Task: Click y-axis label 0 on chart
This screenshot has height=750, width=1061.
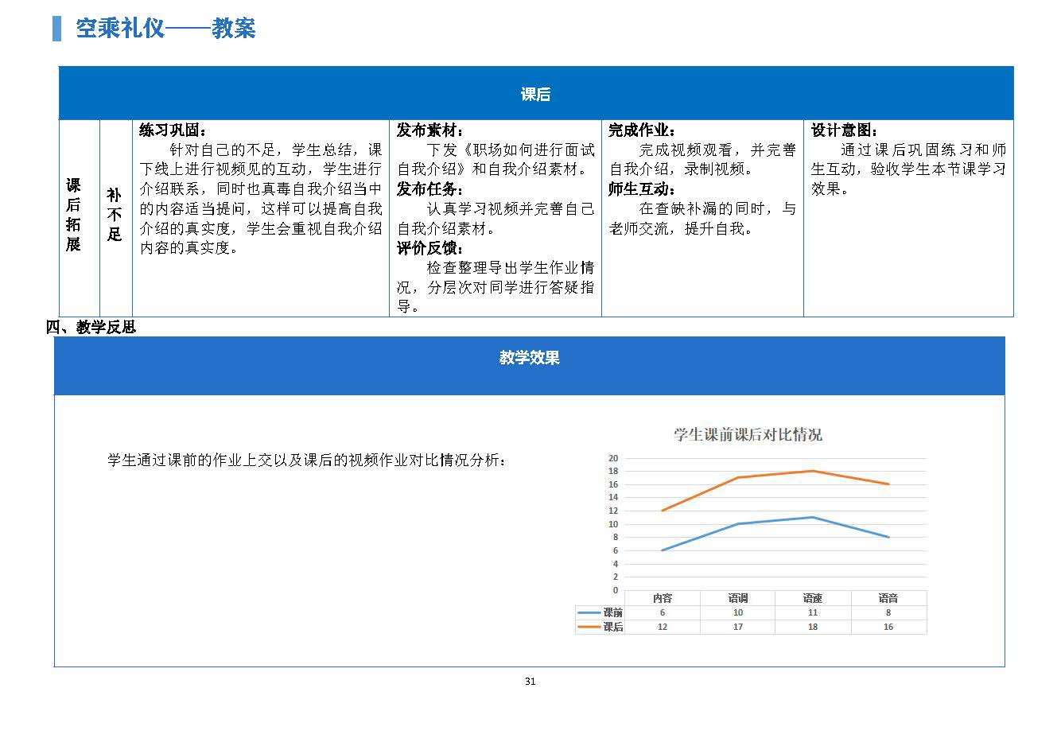Action: pos(616,590)
